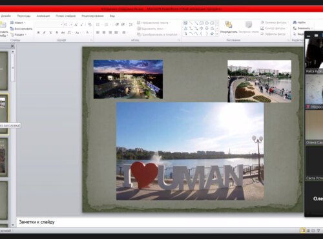Click the Find (Найти) binoculars icon
The width and height of the screenshot is (323, 239).
(x=295, y=23)
